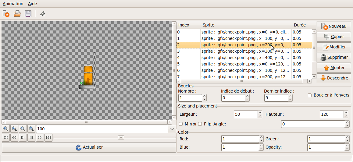Enable the Boucler à l'envers checkbox

310,95
